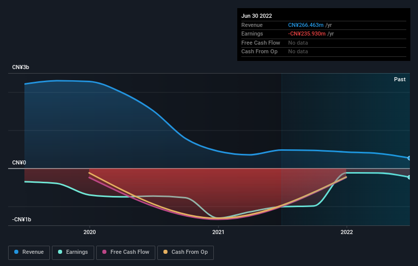Image resolution: width=418 pixels, height=266 pixels.
Task: Select the earnings data point at chart end
Action: click(409, 177)
